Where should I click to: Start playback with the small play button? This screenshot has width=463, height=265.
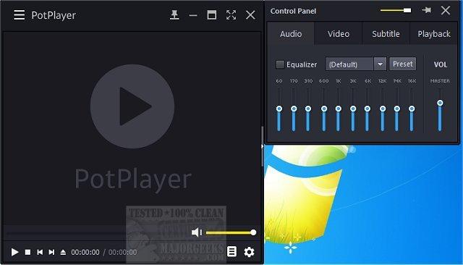click(x=14, y=252)
